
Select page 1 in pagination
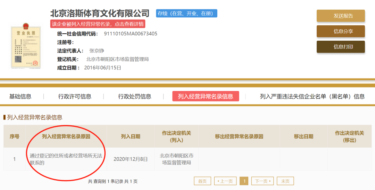click(244, 181)
